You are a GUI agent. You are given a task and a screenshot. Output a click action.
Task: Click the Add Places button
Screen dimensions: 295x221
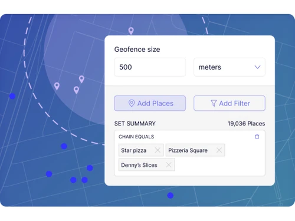pos(150,103)
